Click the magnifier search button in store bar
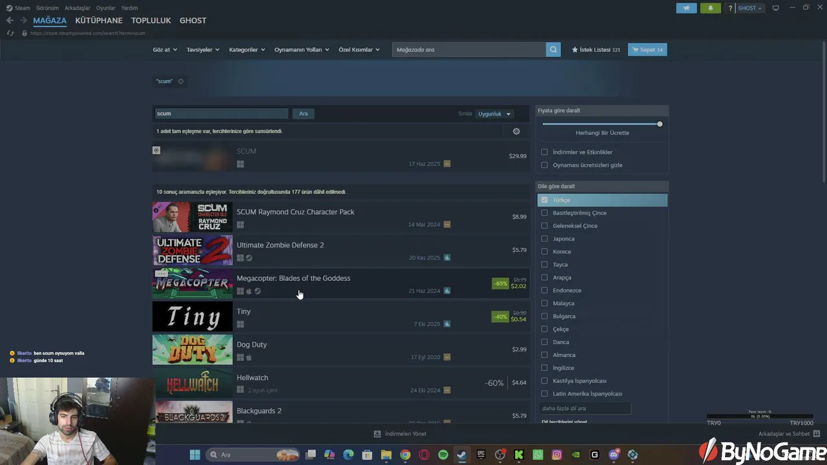Viewport: 827px width, 465px height. [553, 50]
